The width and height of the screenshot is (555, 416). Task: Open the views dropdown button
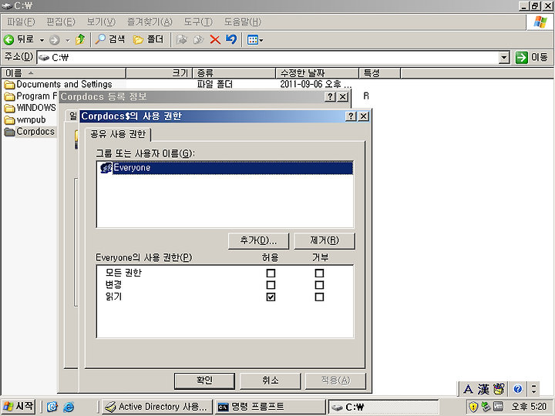click(255, 39)
